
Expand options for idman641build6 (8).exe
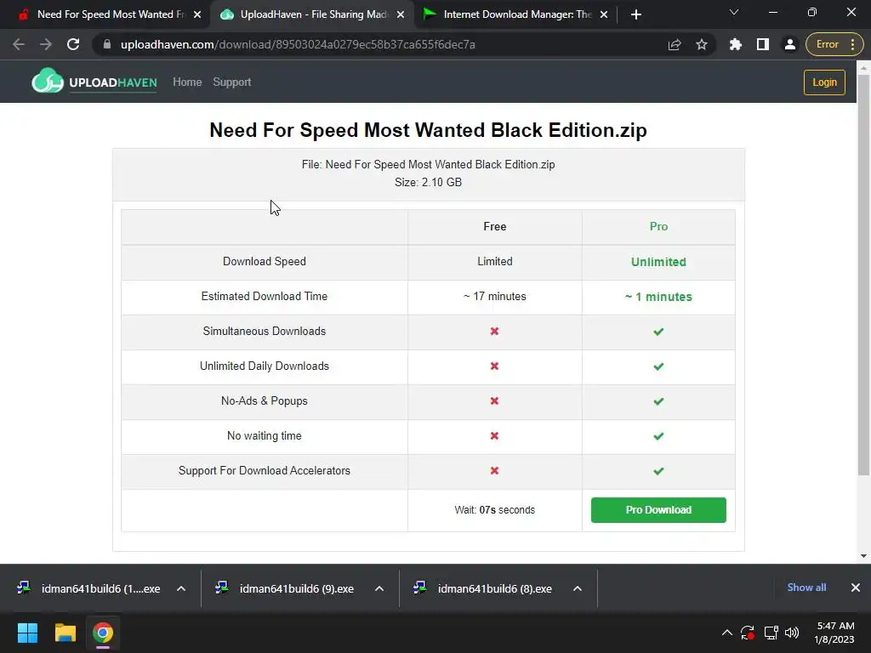(578, 588)
